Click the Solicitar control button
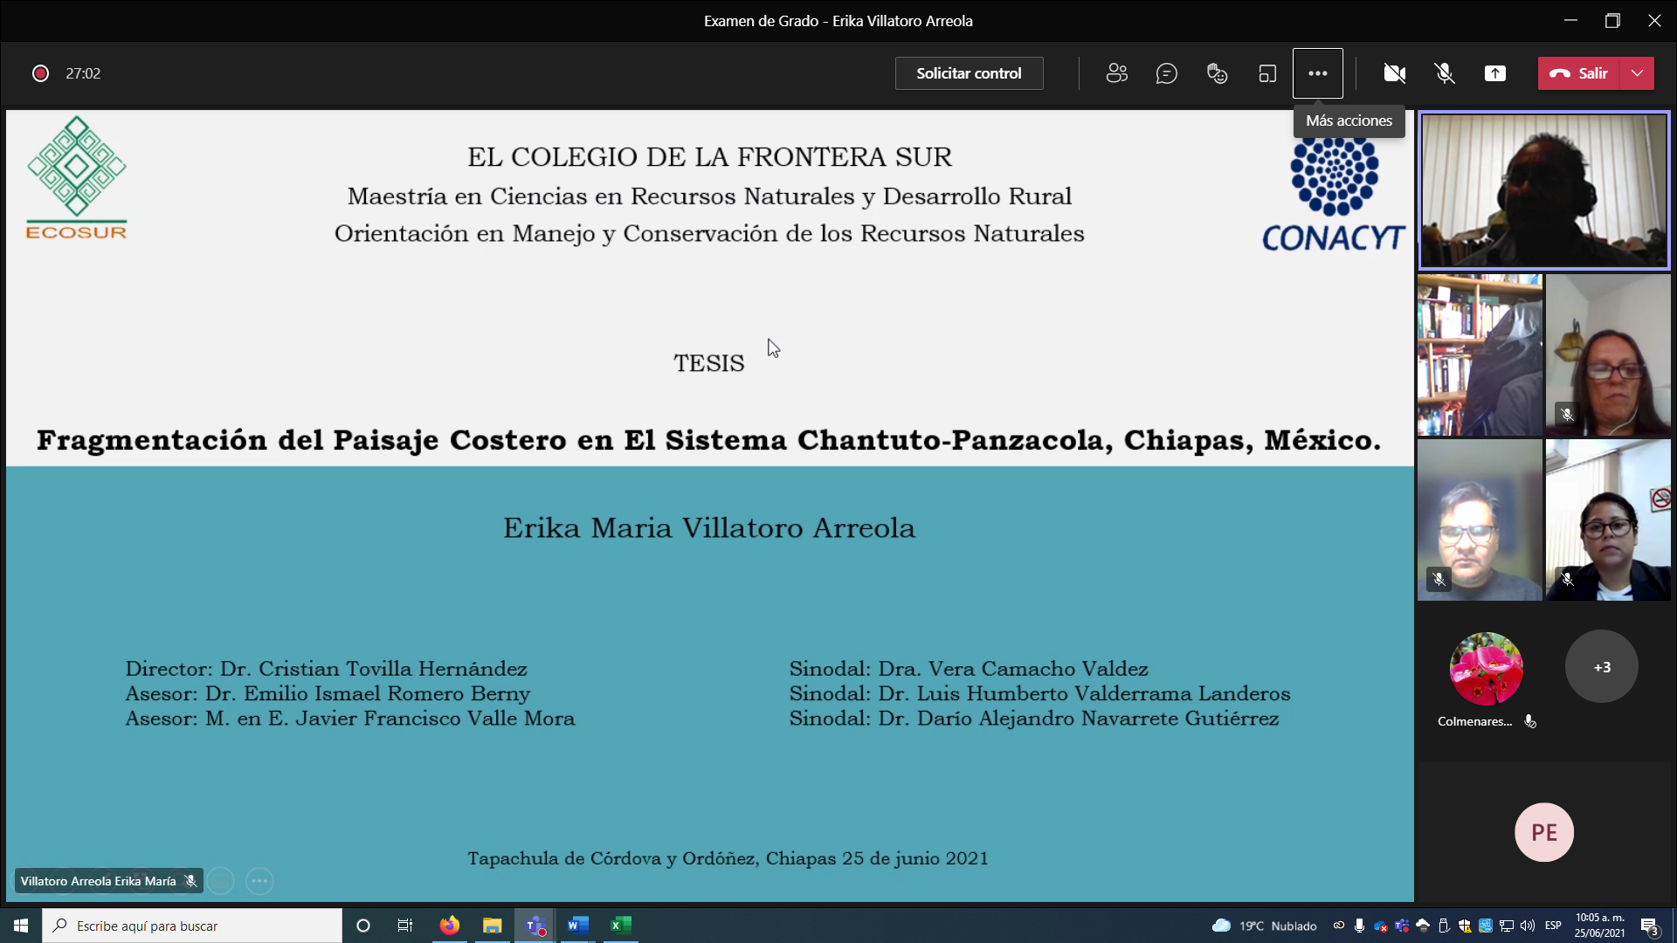Viewport: 1677px width, 943px height. [x=969, y=73]
